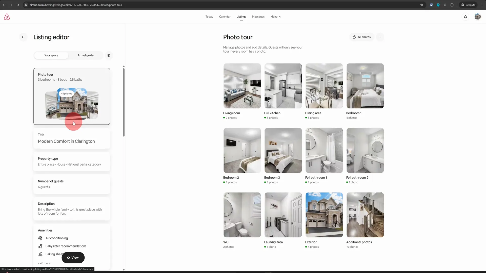Expand the Menu dropdown
The width and height of the screenshot is (486, 273).
coord(276,17)
